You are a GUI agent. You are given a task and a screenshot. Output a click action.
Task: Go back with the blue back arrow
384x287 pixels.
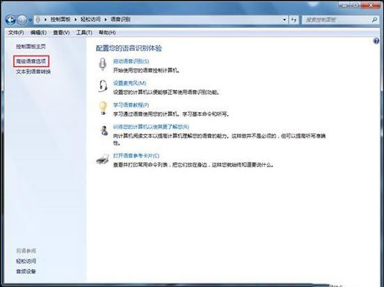coord(10,20)
